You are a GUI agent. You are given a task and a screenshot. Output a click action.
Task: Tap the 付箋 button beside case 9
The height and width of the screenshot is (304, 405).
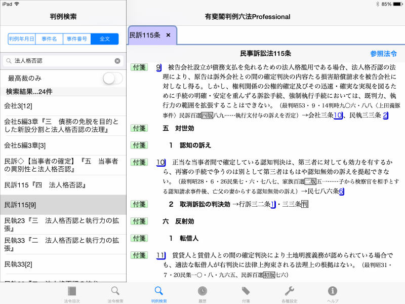[x=139, y=67]
